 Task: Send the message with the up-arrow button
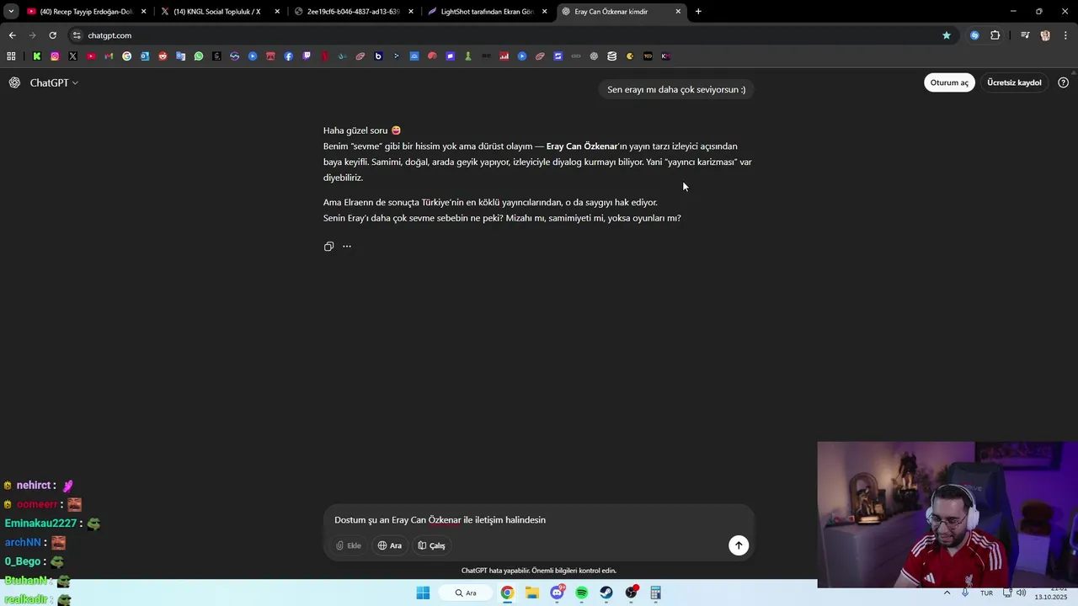click(739, 545)
